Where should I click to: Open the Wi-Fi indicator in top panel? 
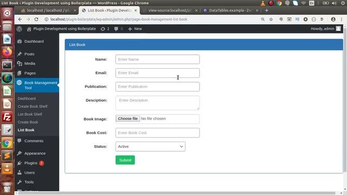(304, 3)
